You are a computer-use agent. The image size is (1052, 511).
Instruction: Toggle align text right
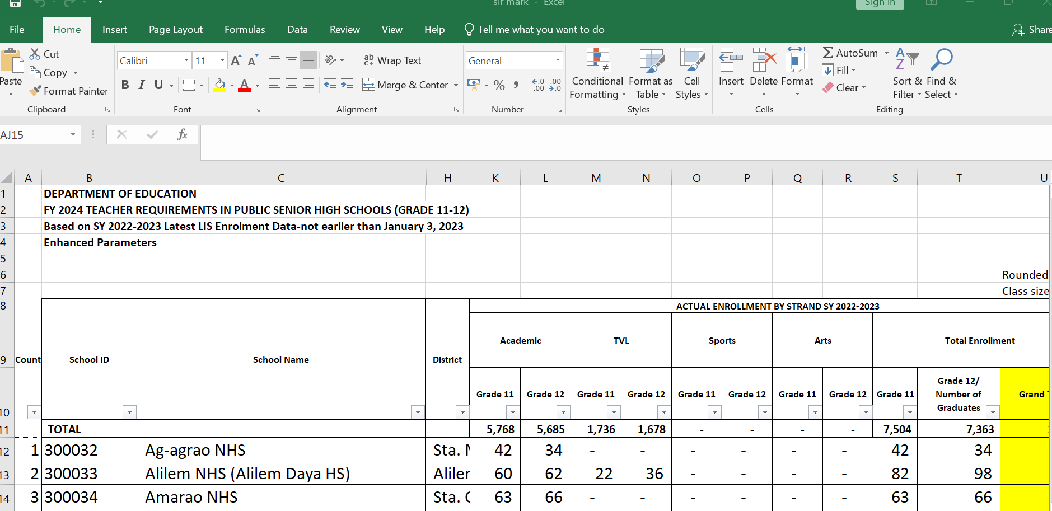point(308,85)
